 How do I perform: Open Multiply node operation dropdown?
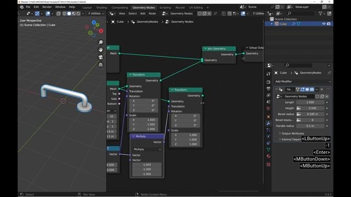click(x=147, y=149)
